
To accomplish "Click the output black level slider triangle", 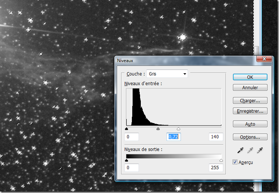I will click(127, 160).
